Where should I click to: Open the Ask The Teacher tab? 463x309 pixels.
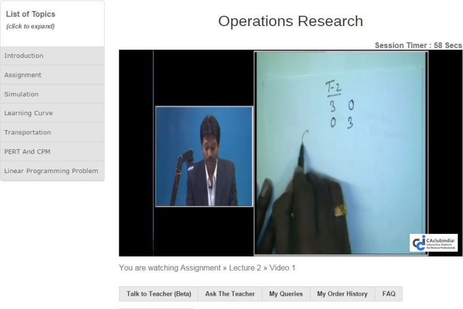point(230,294)
